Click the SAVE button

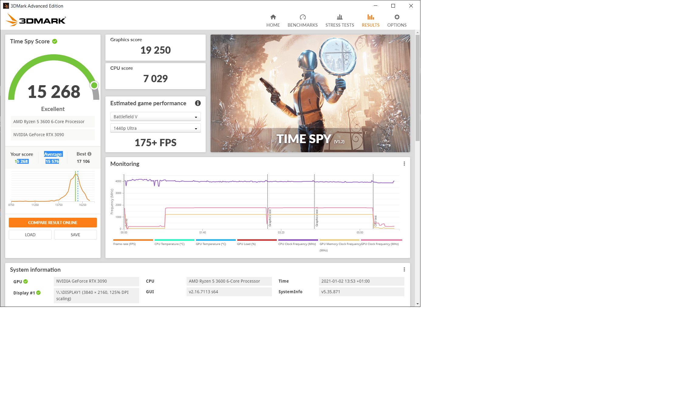tap(75, 235)
